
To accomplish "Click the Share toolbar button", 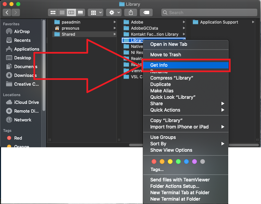I will pos(131,12).
